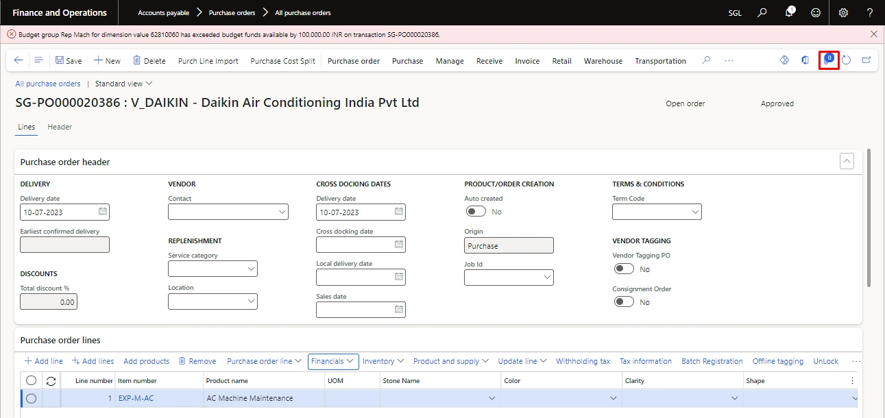
Task: Open the navigation list hamburger icon
Action: [x=39, y=60]
